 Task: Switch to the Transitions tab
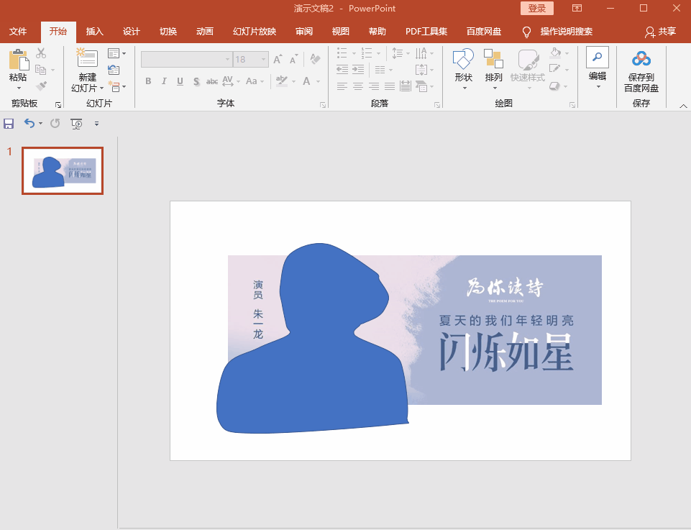click(x=168, y=32)
